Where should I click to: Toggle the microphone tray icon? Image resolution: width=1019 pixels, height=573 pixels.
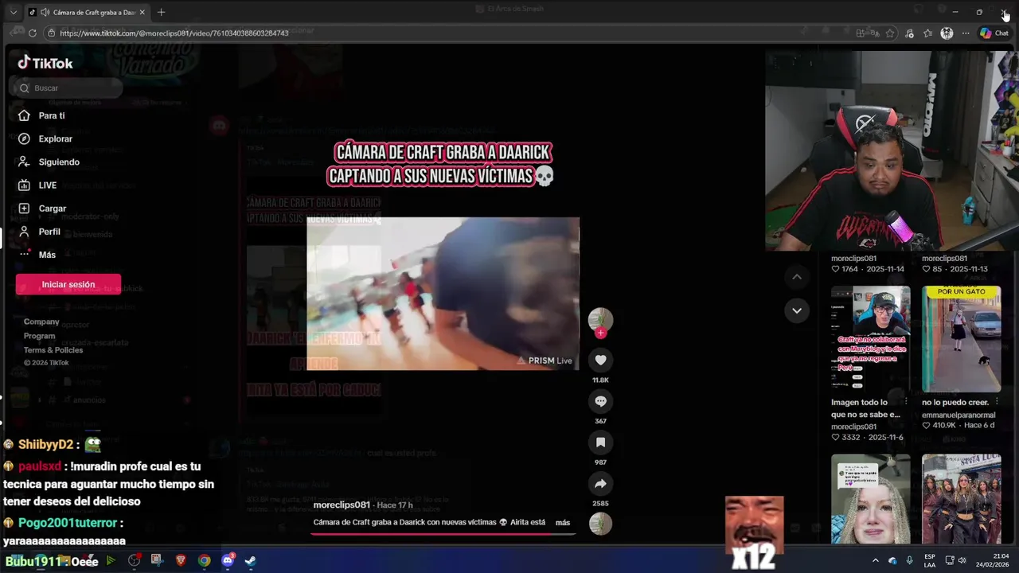910,560
